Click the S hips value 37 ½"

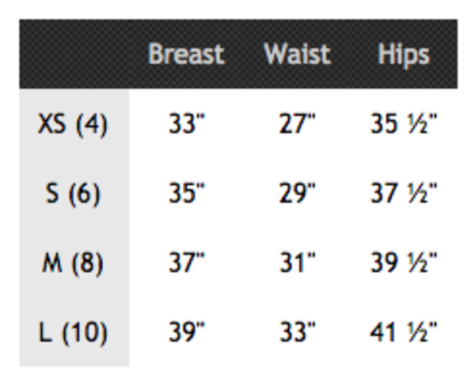(404, 193)
